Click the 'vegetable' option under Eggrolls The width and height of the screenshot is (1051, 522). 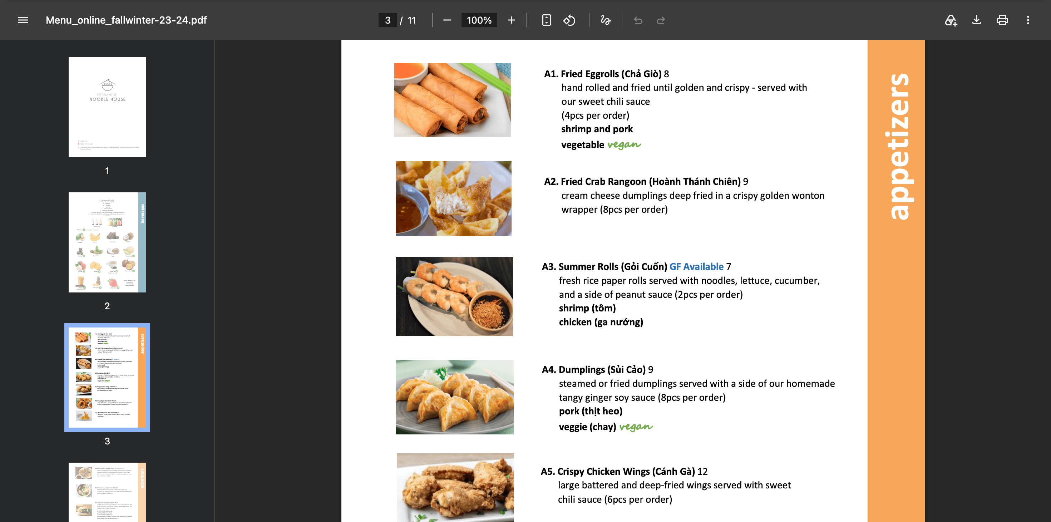pos(583,145)
